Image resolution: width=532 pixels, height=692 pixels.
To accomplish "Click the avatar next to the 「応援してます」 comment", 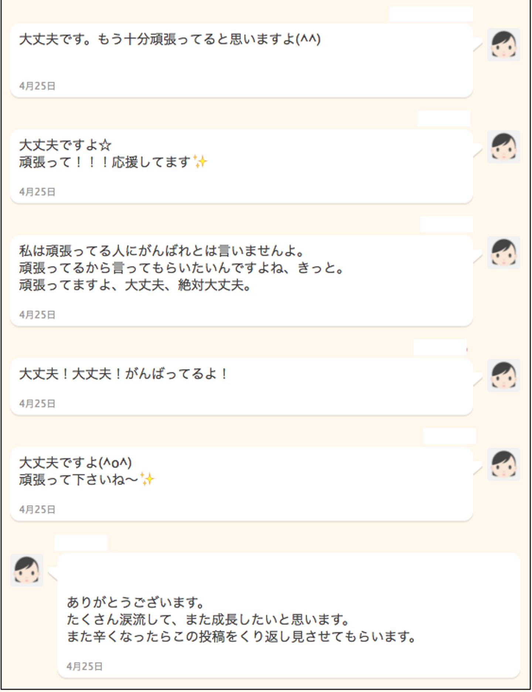I will click(504, 147).
